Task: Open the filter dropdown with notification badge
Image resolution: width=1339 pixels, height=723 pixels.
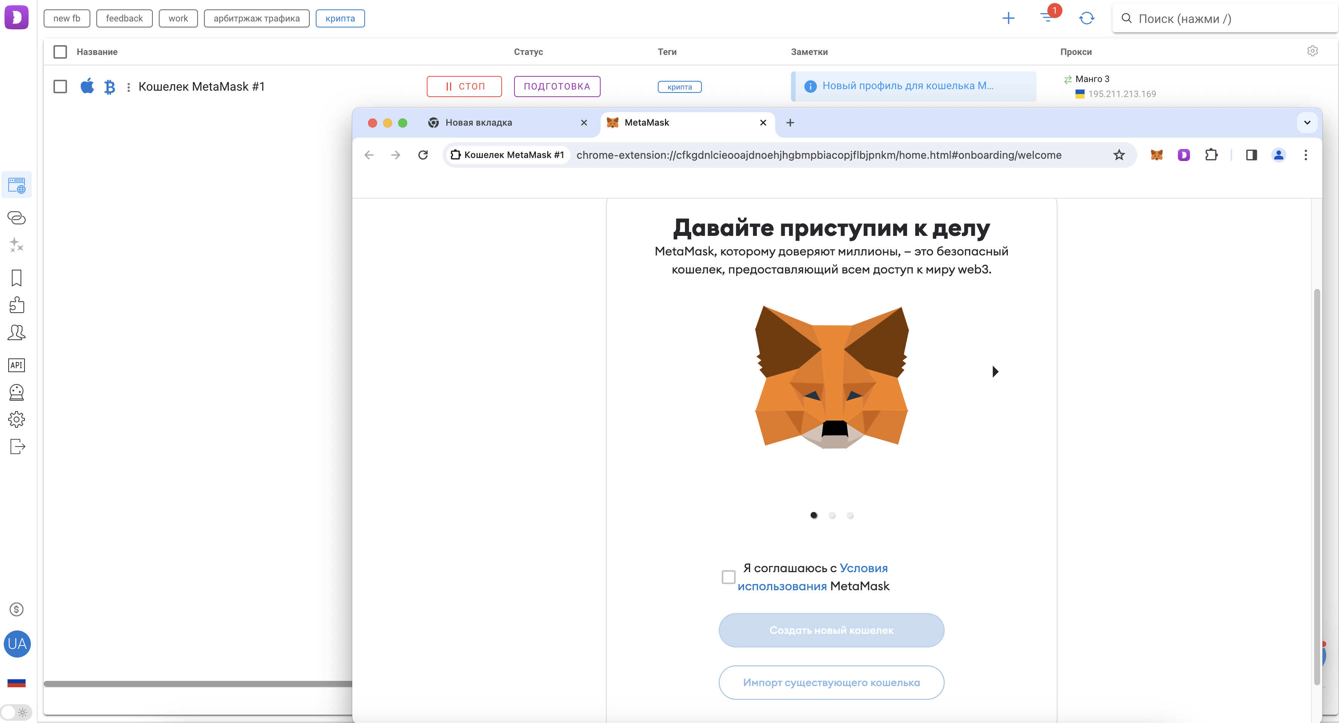Action: click(1048, 18)
